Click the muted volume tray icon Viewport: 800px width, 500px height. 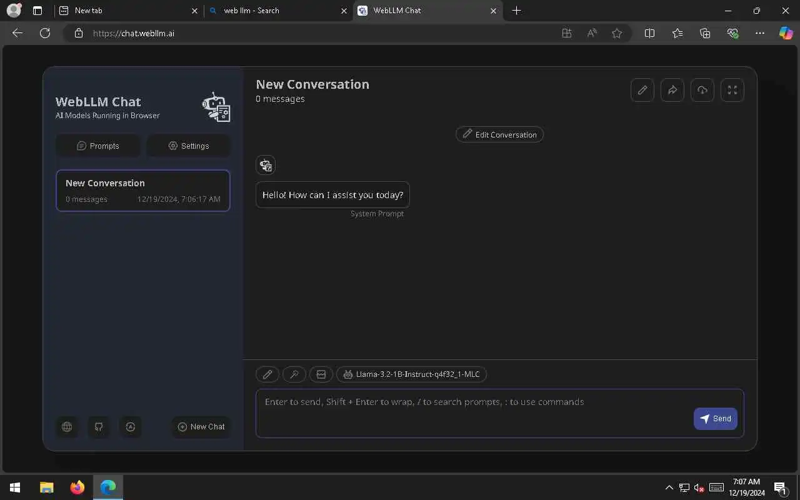click(699, 487)
